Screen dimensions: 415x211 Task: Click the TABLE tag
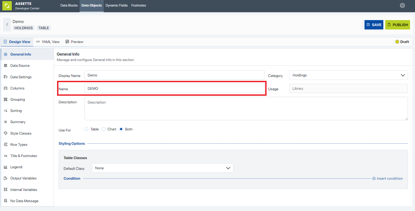pos(44,28)
